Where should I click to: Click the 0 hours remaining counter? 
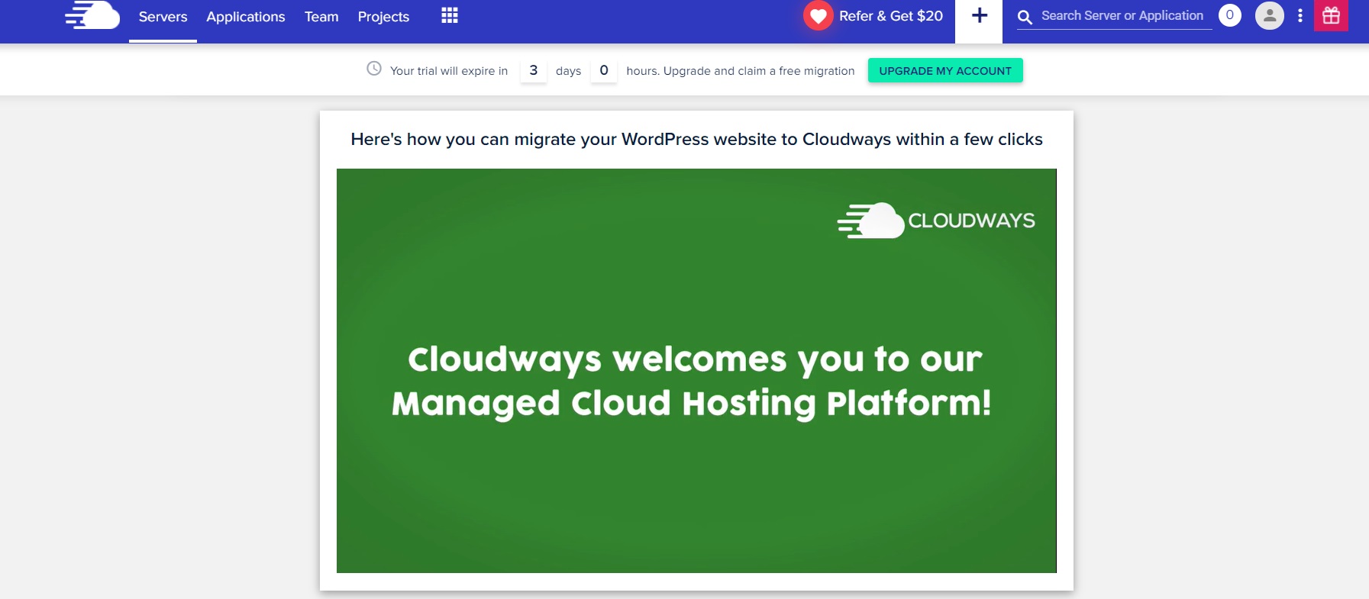603,70
